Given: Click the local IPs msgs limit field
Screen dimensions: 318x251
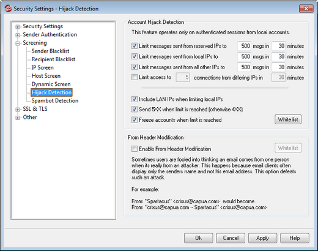Looking at the screenshot, I should pyautogui.click(x=244, y=56).
